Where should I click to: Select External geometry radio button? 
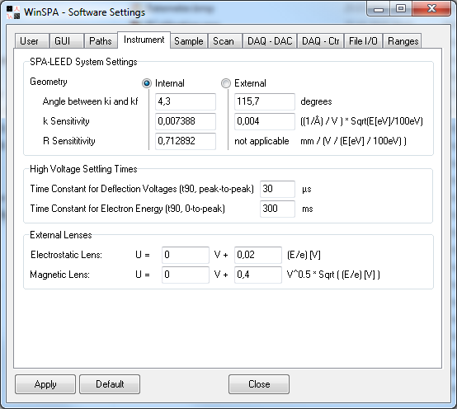tap(225, 83)
